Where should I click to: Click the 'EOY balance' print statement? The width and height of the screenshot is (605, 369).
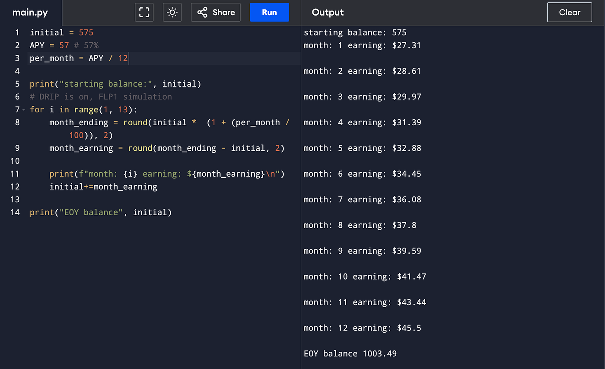101,212
